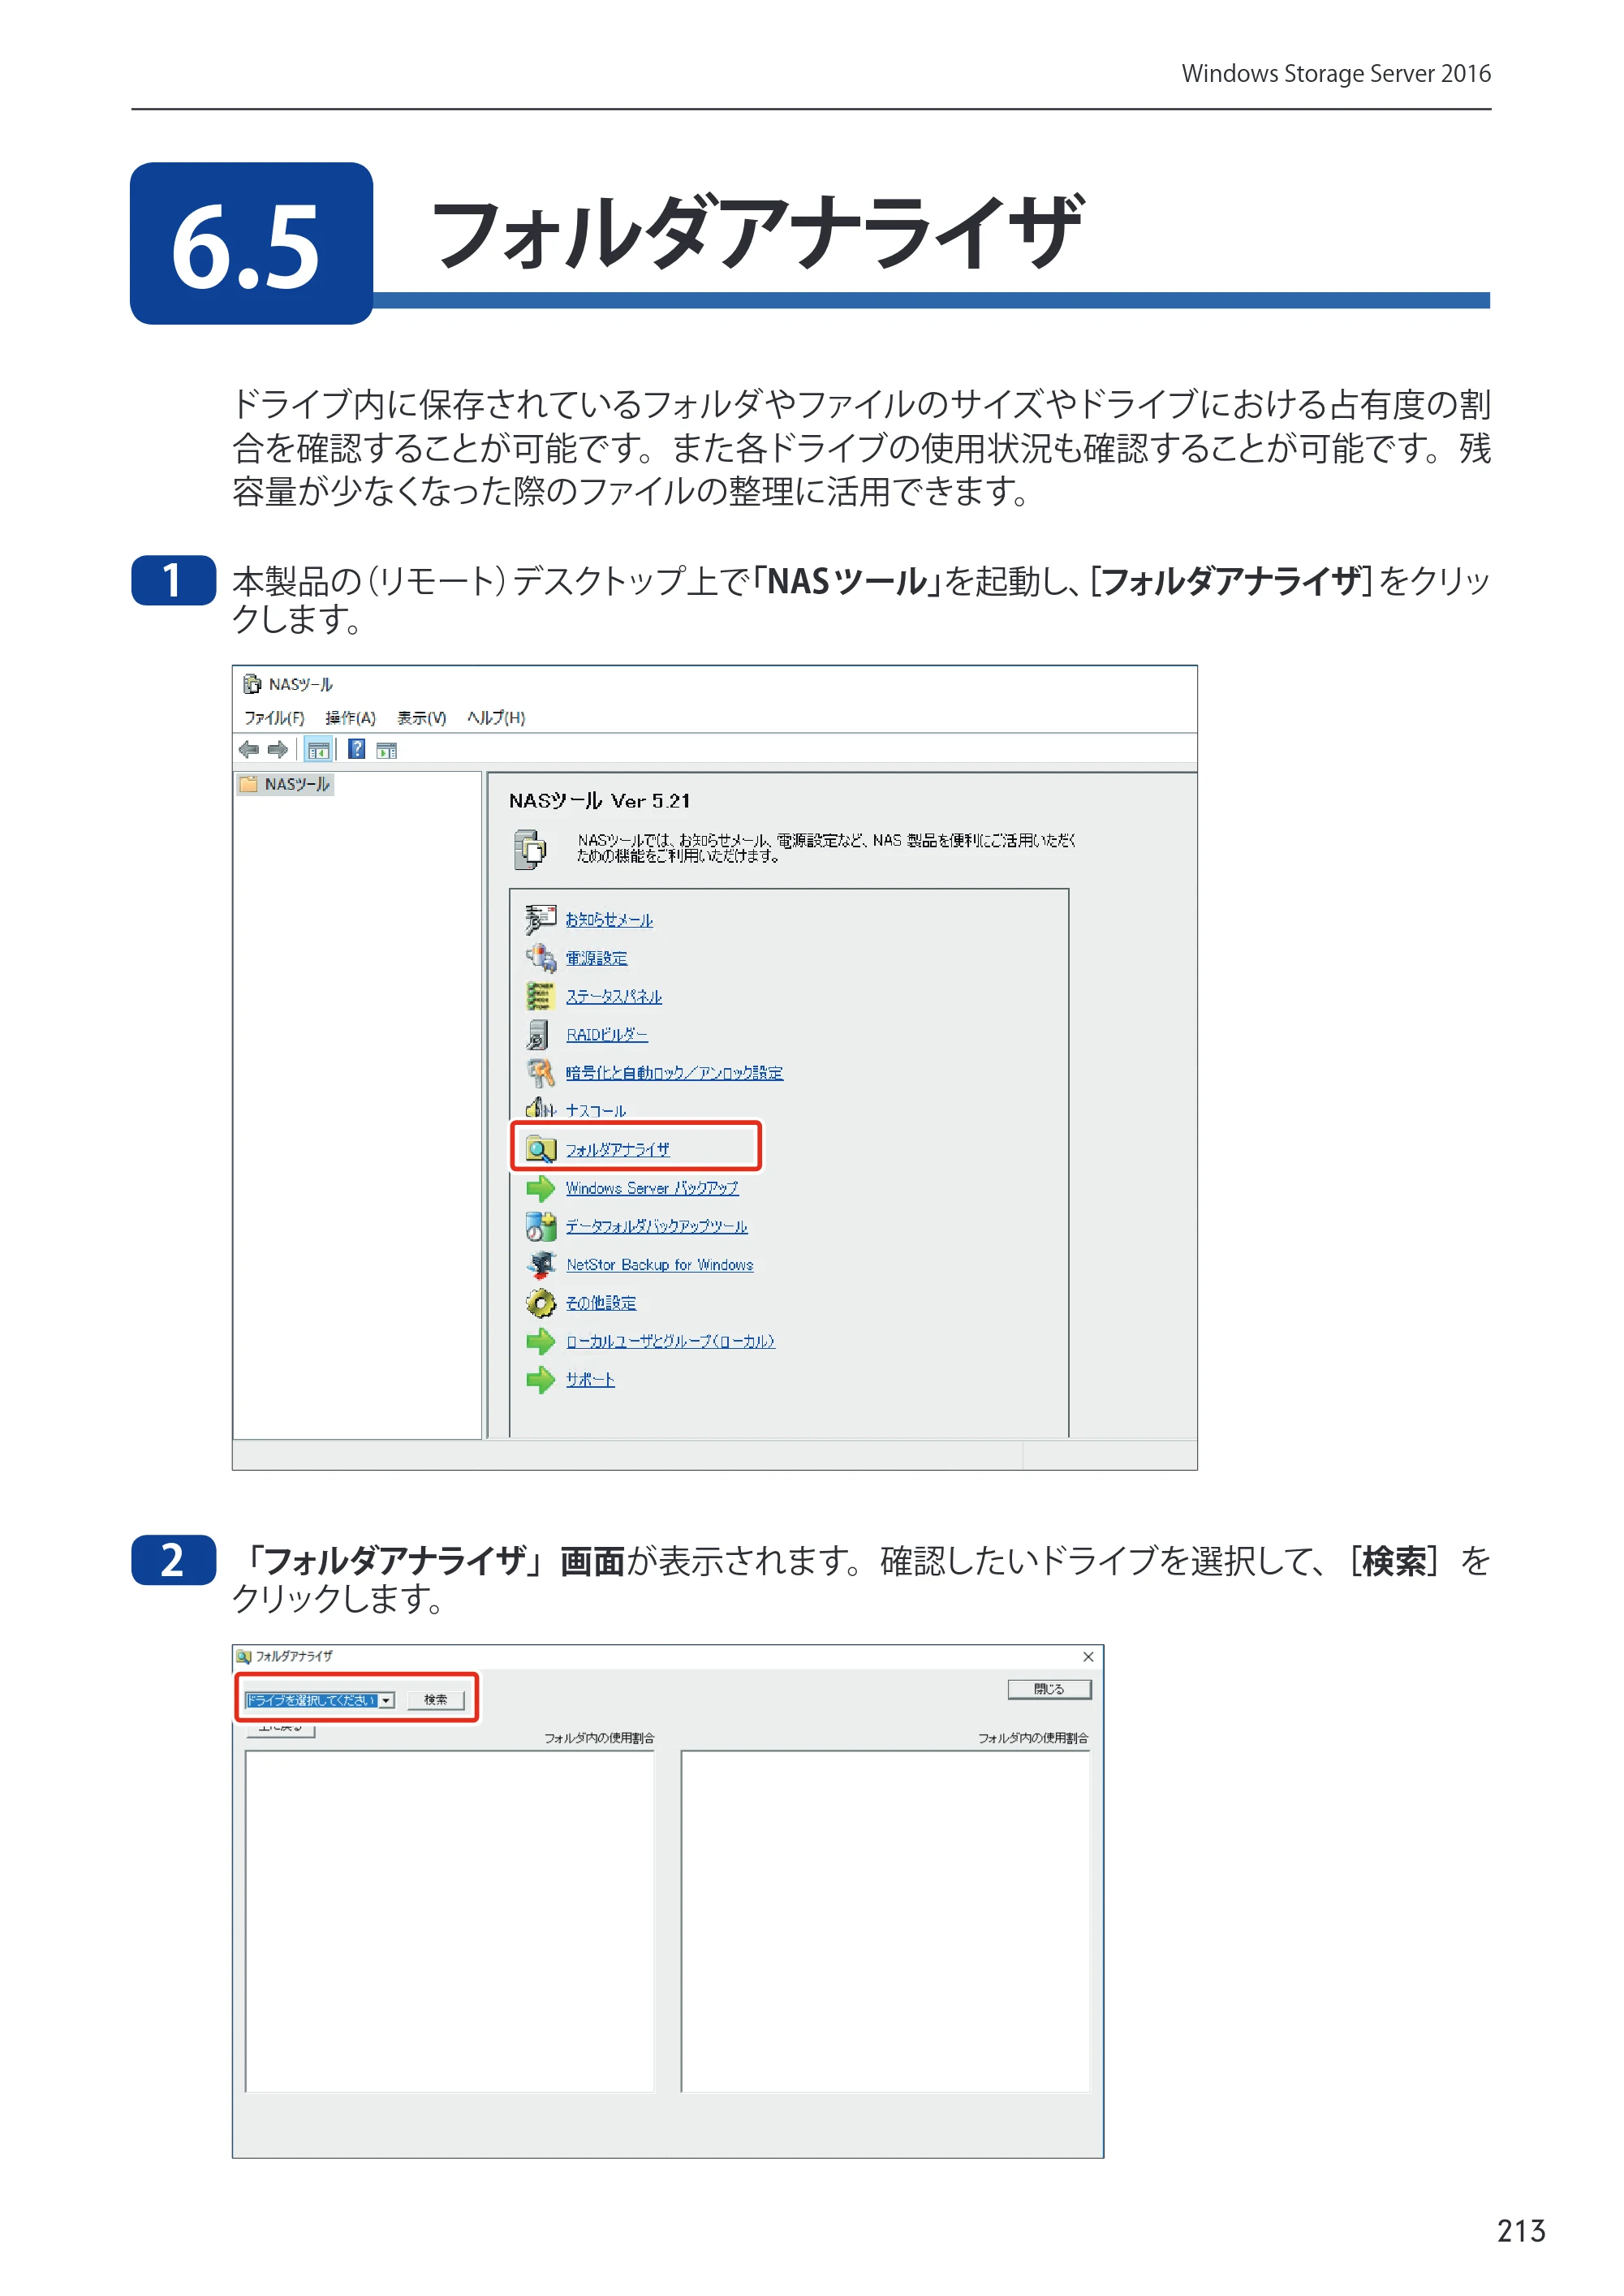The width and height of the screenshot is (1624, 2296).
Task: Open the Windows Server バックアップ link
Action: 652,1188
